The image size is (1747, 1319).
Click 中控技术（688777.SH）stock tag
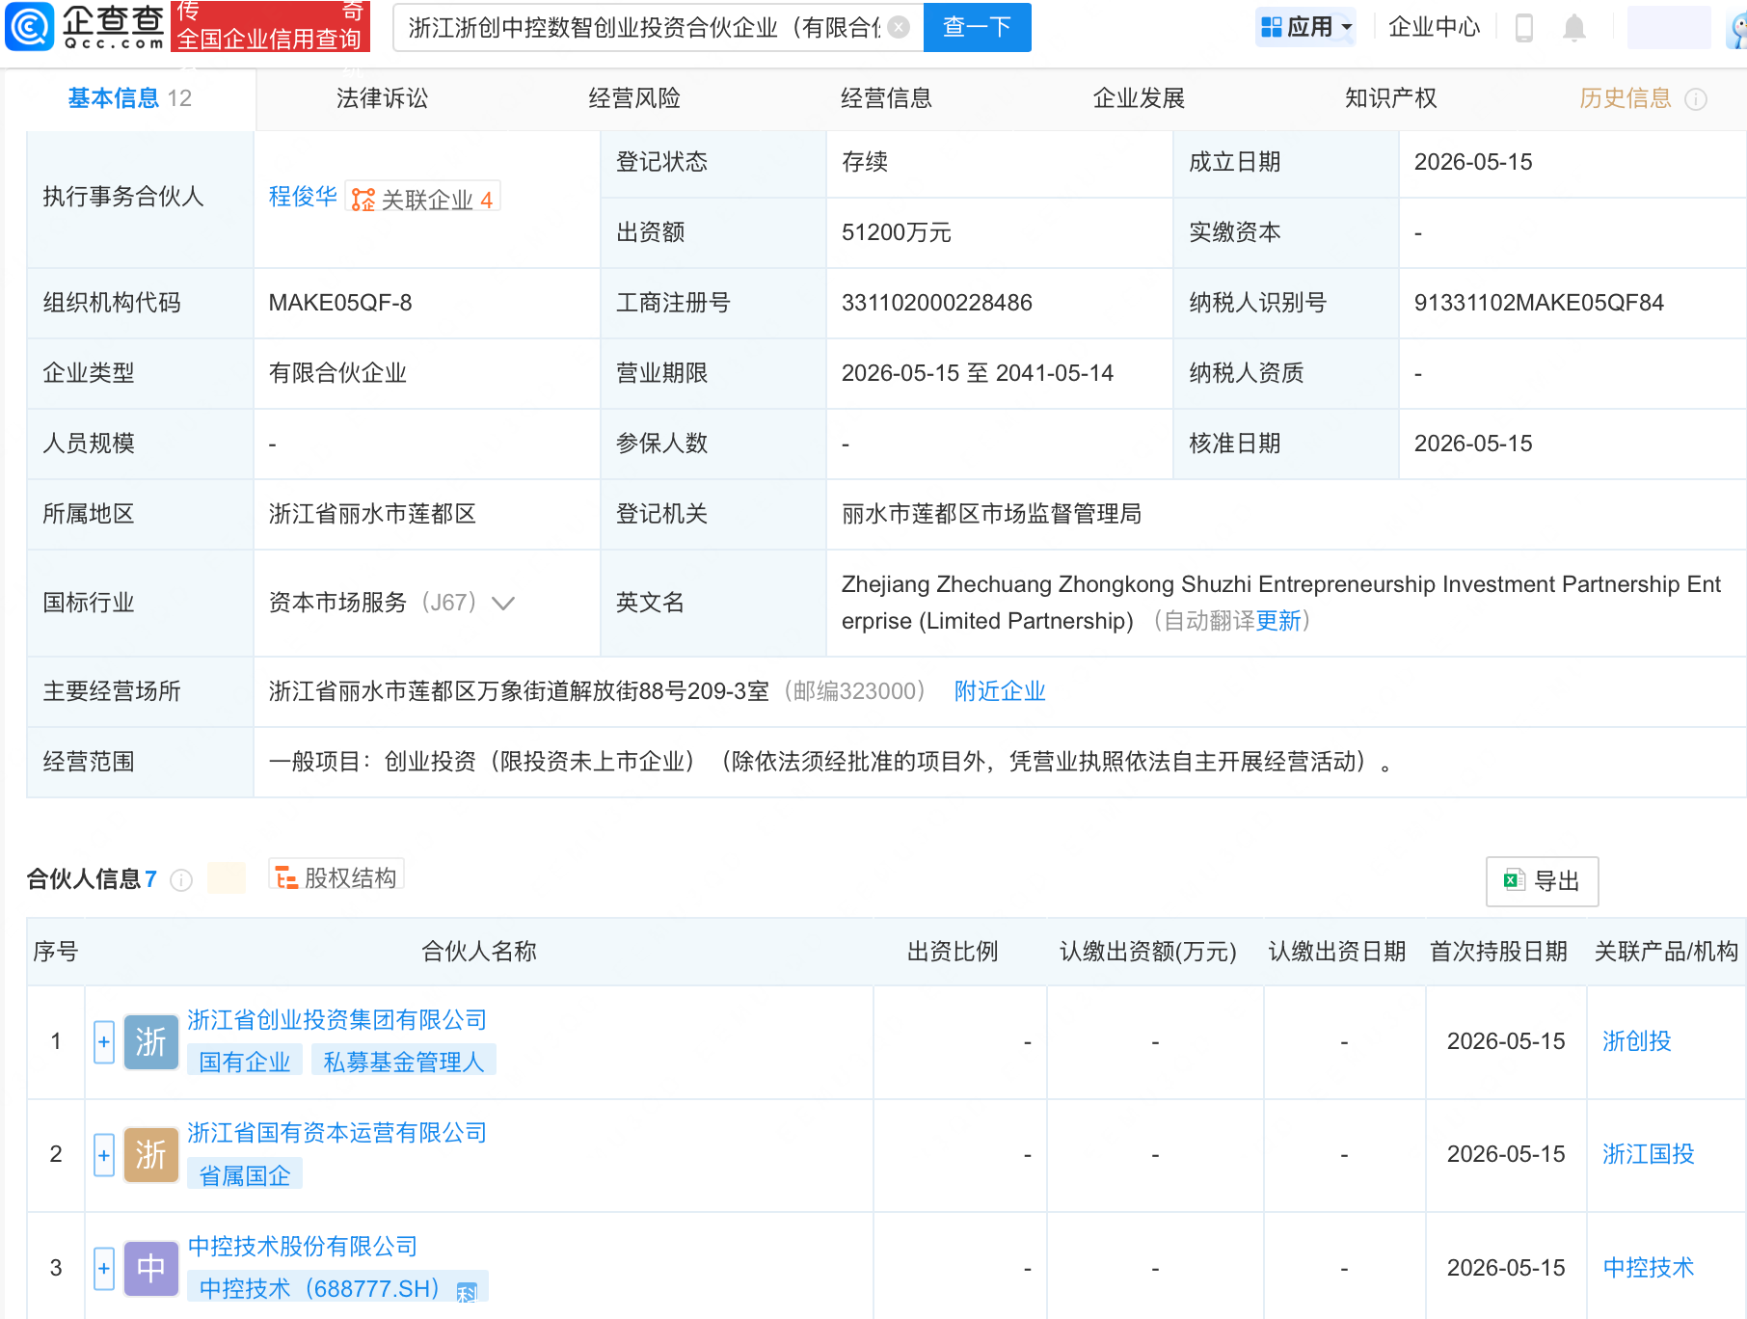pyautogui.click(x=337, y=1288)
